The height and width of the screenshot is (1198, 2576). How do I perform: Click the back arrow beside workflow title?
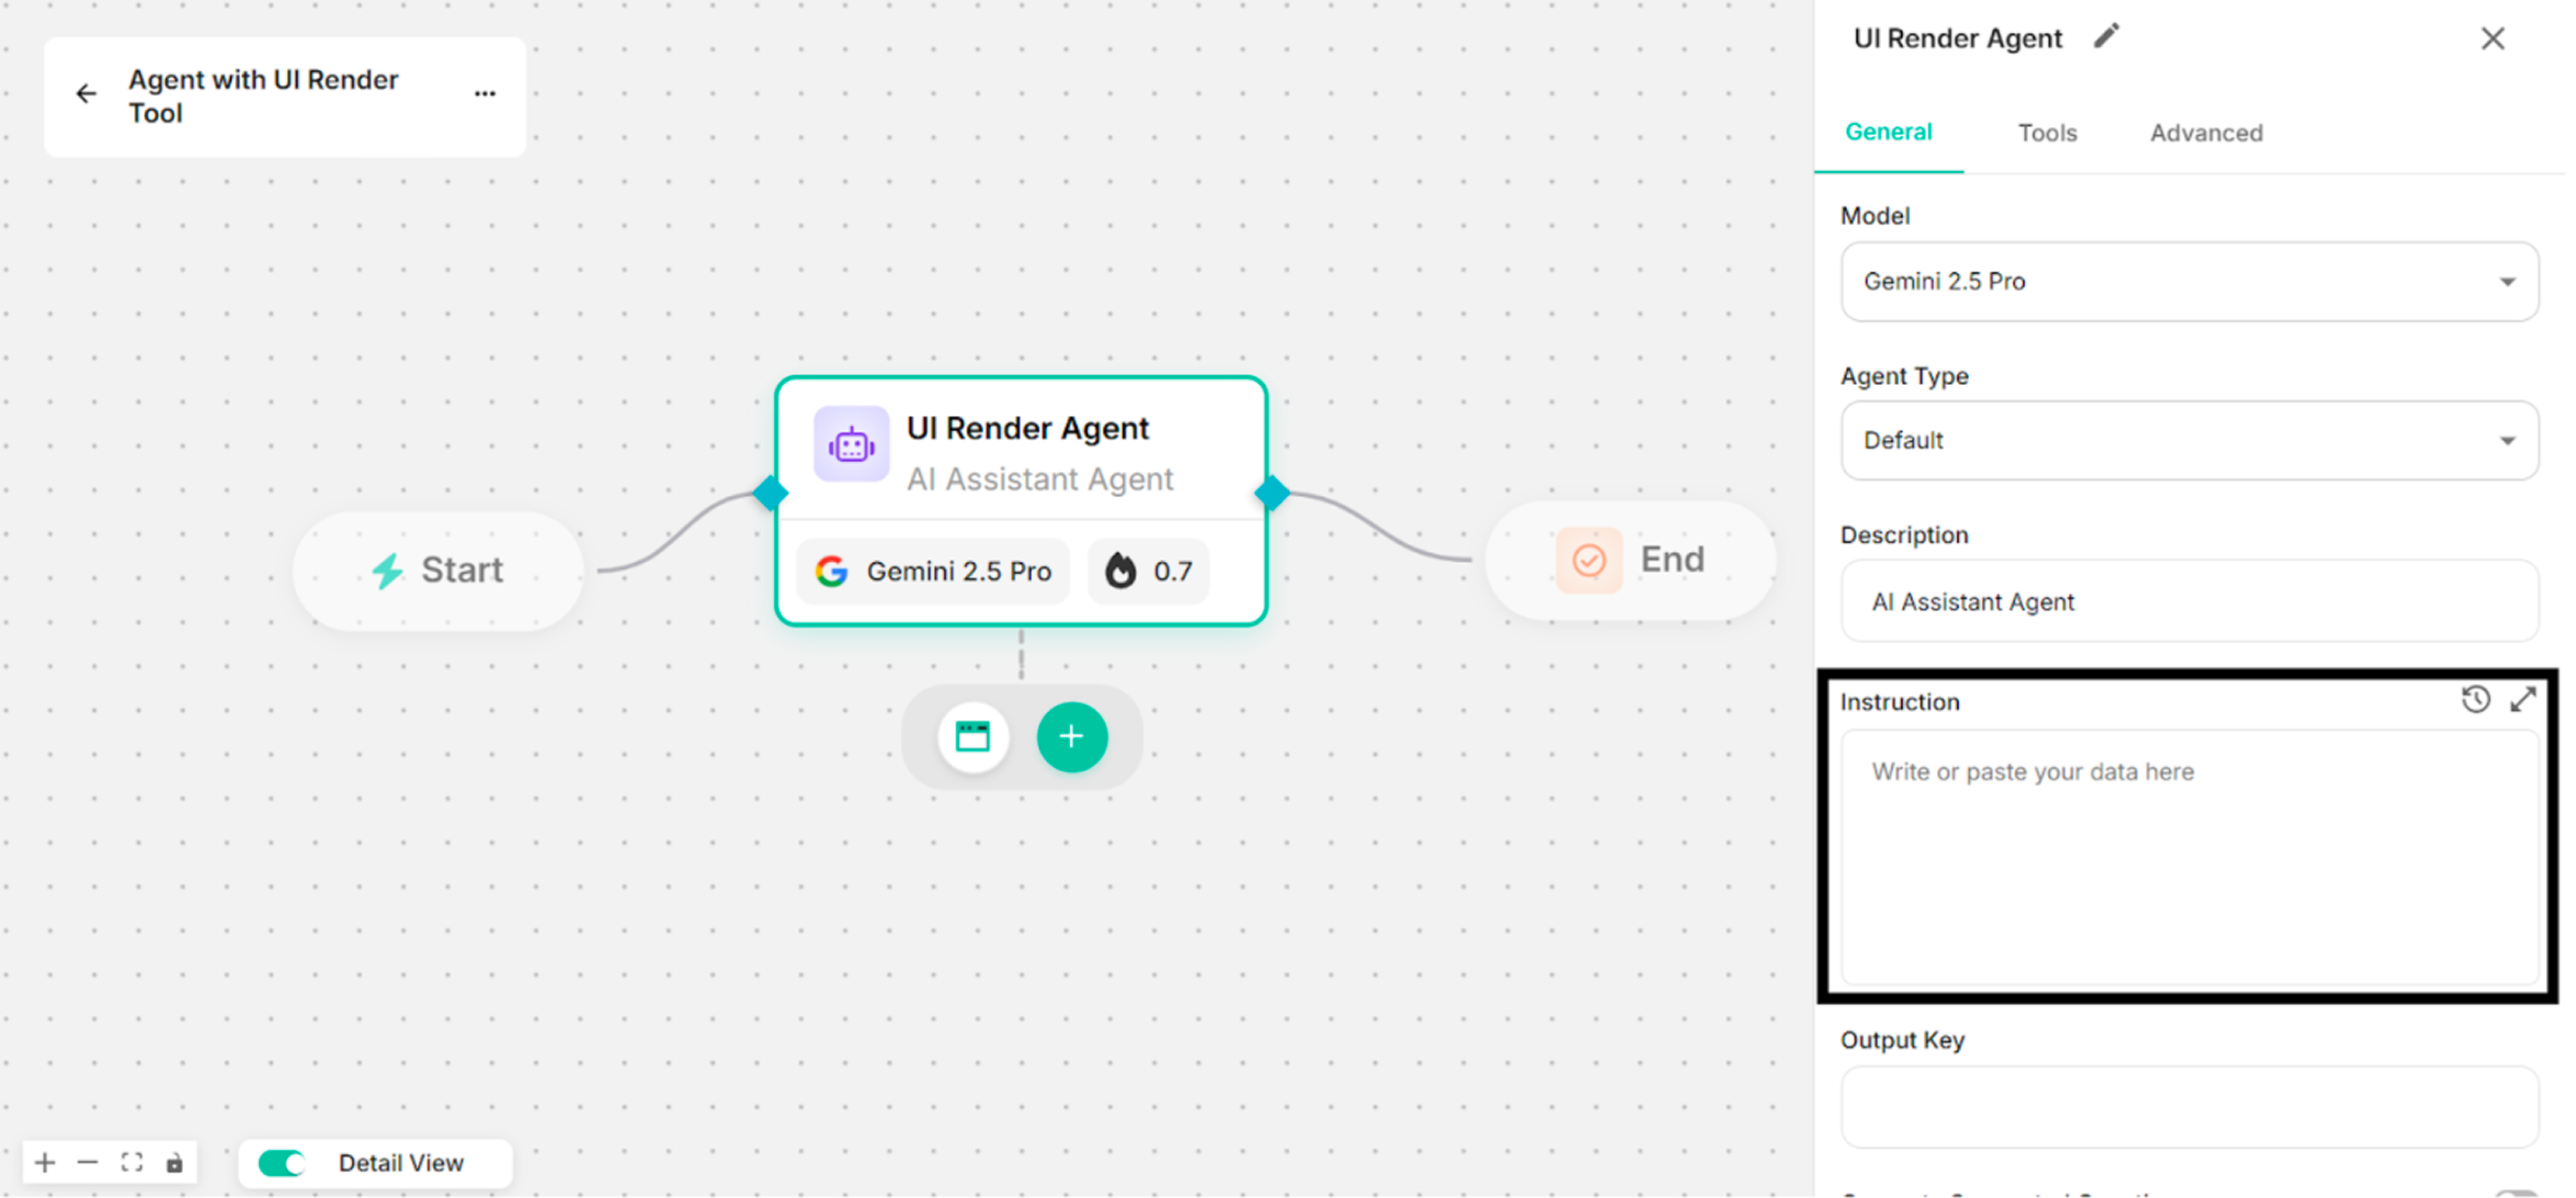click(87, 94)
